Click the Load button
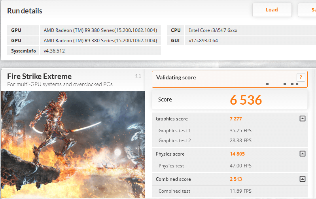 [x=272, y=10]
